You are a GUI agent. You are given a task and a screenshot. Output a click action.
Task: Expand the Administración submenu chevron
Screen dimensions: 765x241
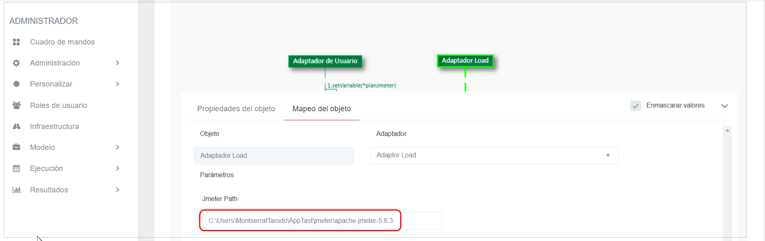pyautogui.click(x=118, y=63)
